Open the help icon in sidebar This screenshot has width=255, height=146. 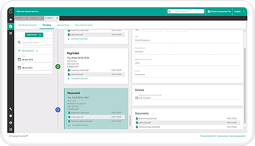[11, 116]
